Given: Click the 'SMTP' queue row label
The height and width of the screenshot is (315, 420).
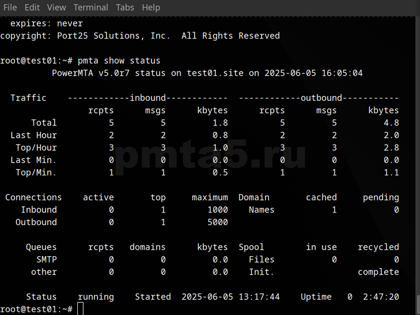Looking at the screenshot, I should tap(47, 260).
